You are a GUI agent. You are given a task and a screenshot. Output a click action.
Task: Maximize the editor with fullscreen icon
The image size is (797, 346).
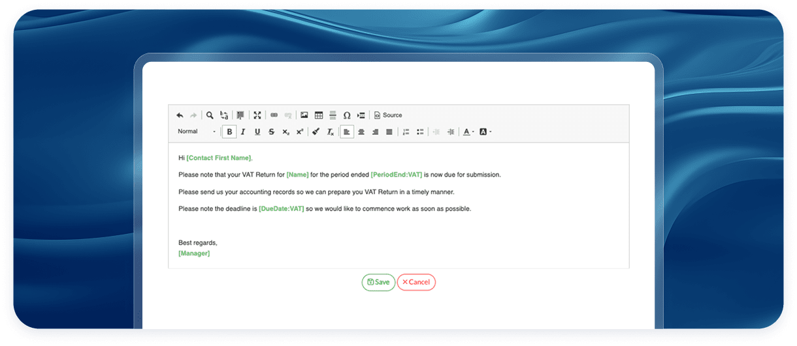coord(257,115)
